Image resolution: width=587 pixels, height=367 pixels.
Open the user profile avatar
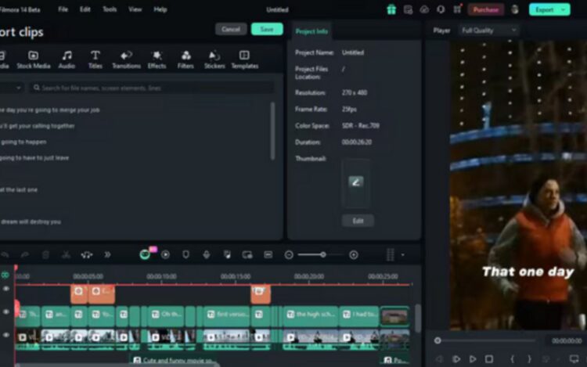[515, 9]
